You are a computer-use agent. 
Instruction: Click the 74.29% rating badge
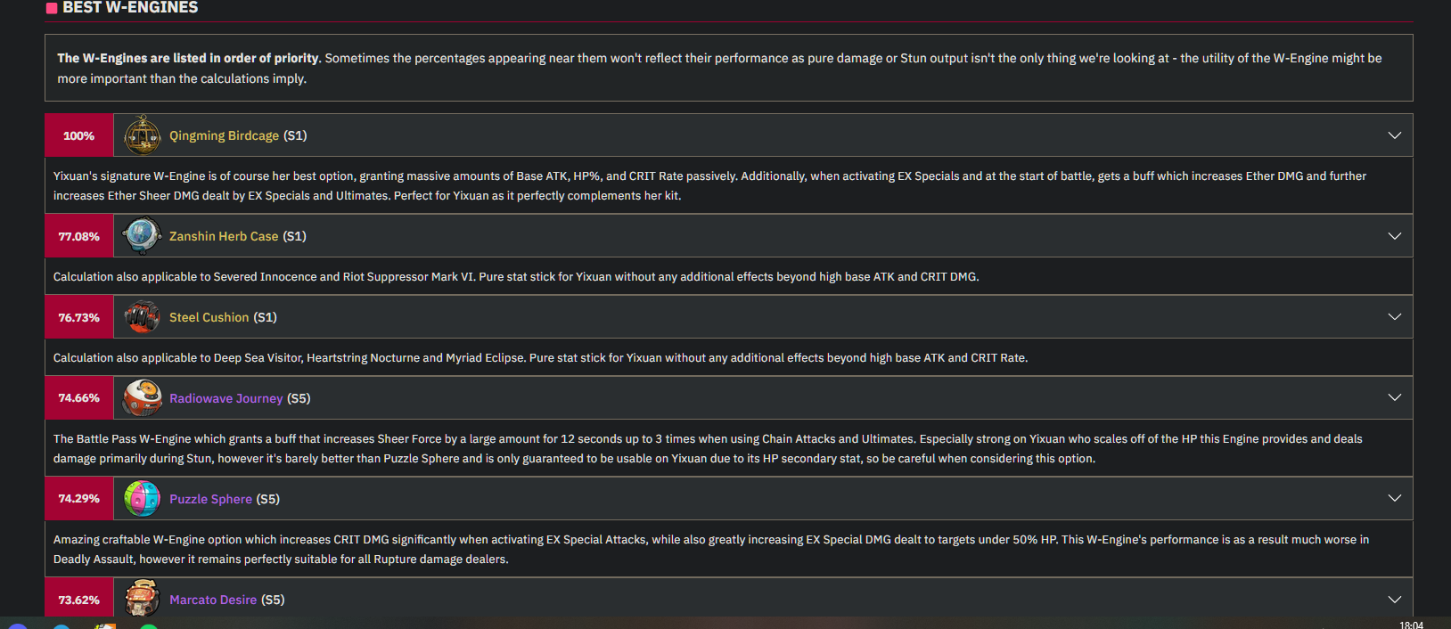pos(79,499)
